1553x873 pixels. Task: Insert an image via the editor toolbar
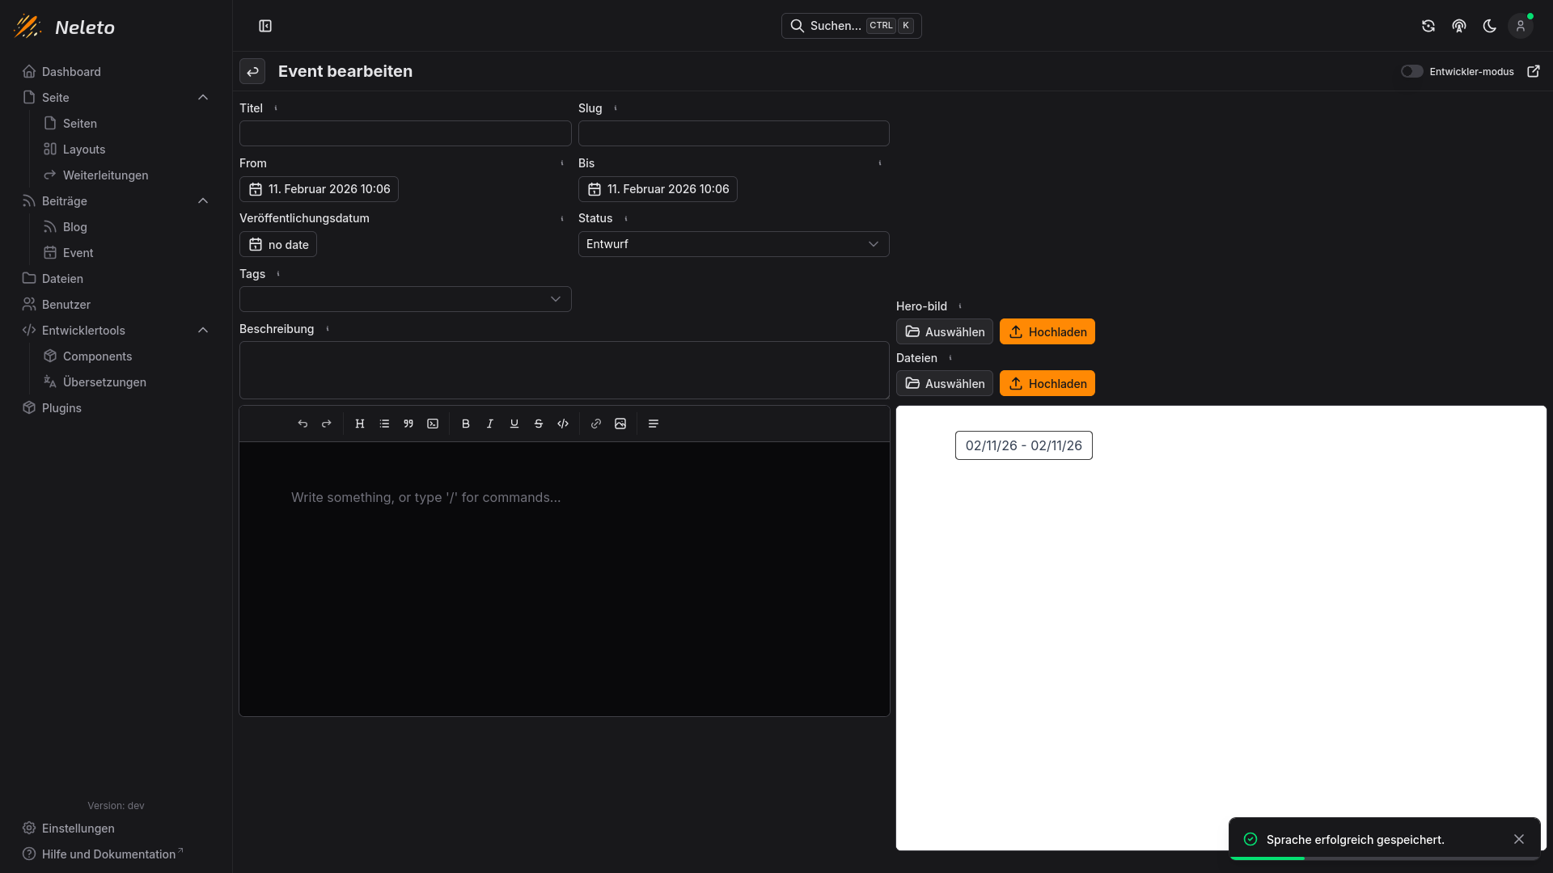[x=620, y=424]
